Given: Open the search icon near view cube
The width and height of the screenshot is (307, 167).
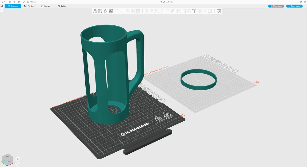Looking at the screenshot, I should 17,164.
